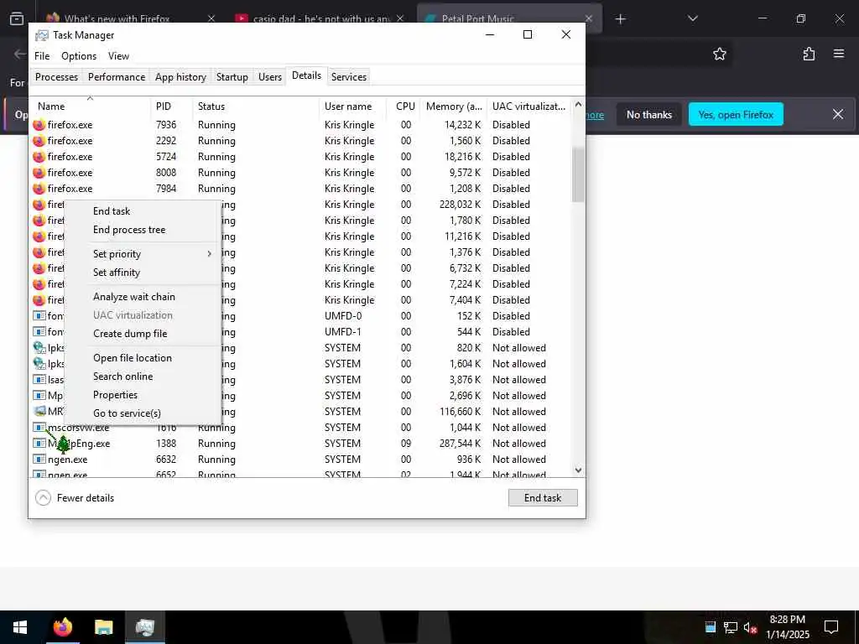Choose Open file location
Screen dimensions: 859x644
(x=133, y=358)
